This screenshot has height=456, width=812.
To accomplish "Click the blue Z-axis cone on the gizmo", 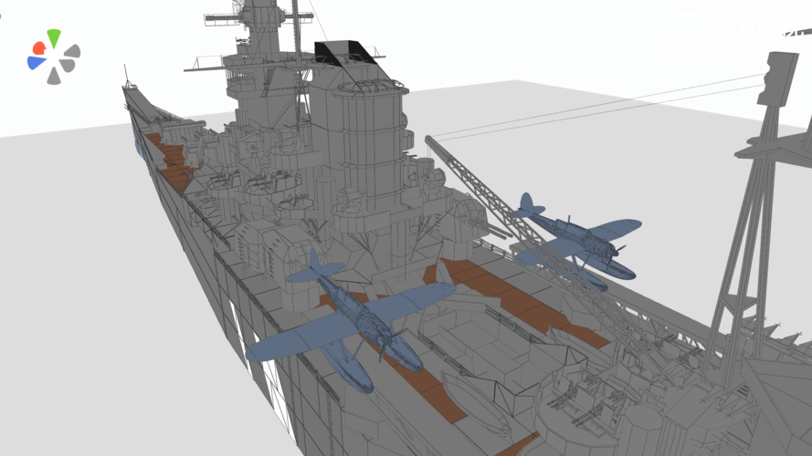I will click(x=37, y=63).
